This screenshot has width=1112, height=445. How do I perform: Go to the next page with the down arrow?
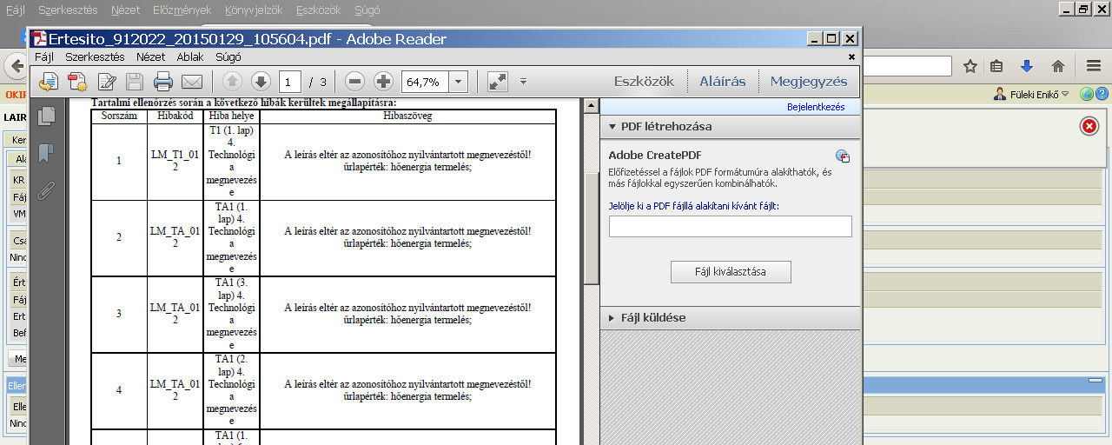click(261, 82)
